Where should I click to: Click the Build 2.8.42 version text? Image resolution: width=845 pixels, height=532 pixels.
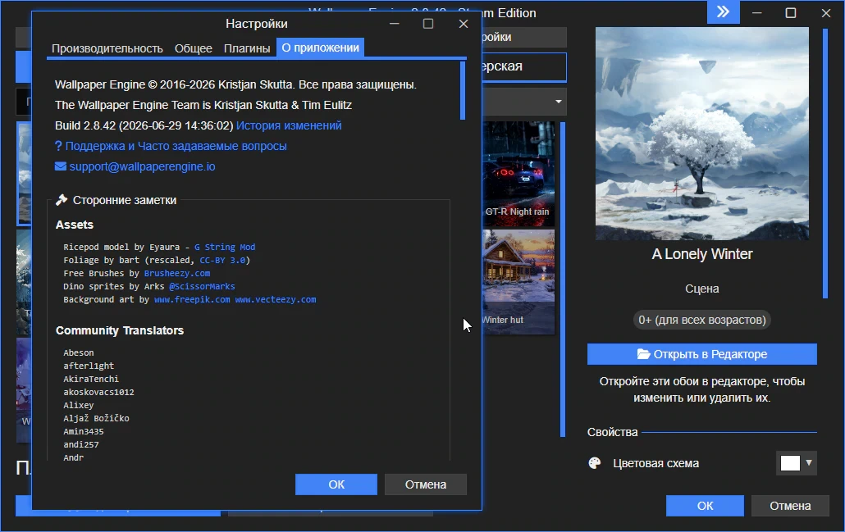point(144,125)
